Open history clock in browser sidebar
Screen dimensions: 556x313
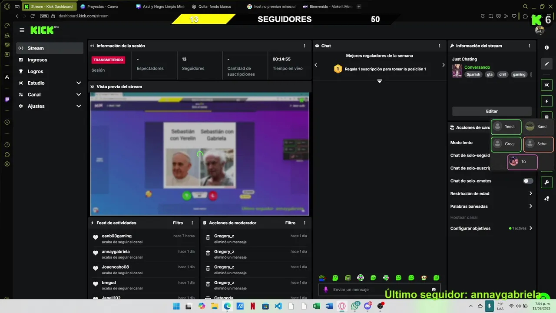(x=7, y=145)
